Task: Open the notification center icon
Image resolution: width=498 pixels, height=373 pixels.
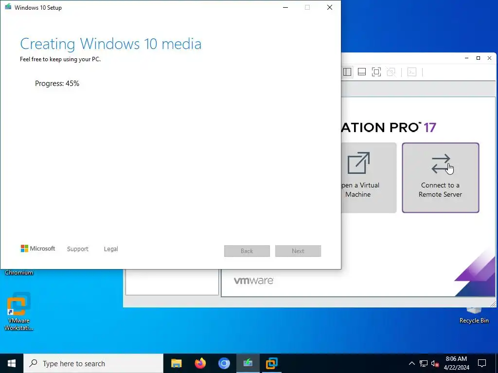Action: (482, 363)
